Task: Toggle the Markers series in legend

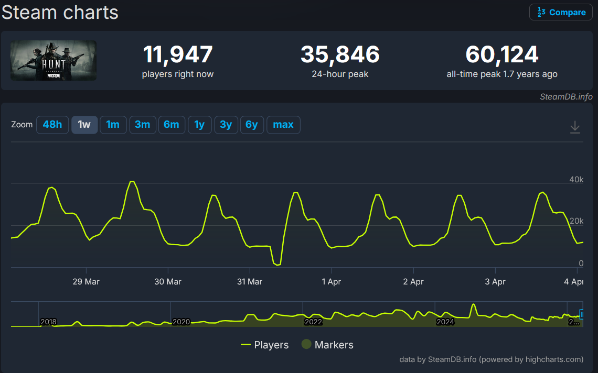Action: click(327, 345)
